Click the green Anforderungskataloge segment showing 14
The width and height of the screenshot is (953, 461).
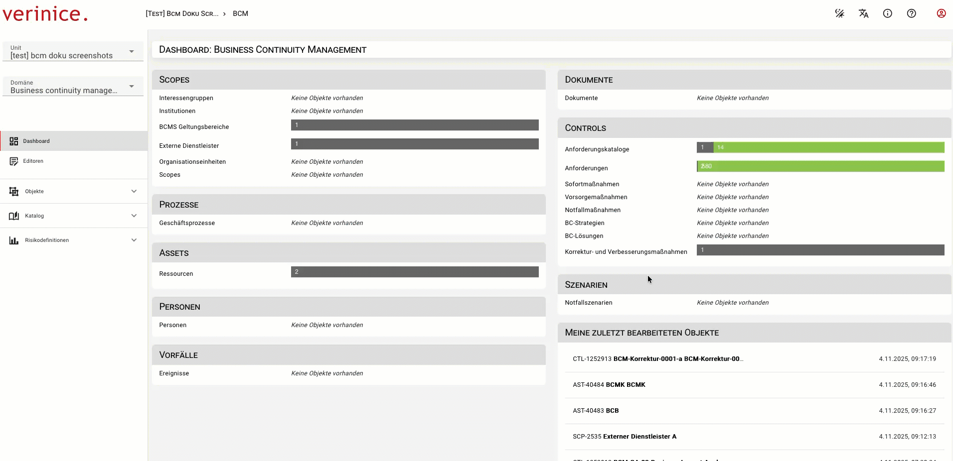tap(829, 147)
